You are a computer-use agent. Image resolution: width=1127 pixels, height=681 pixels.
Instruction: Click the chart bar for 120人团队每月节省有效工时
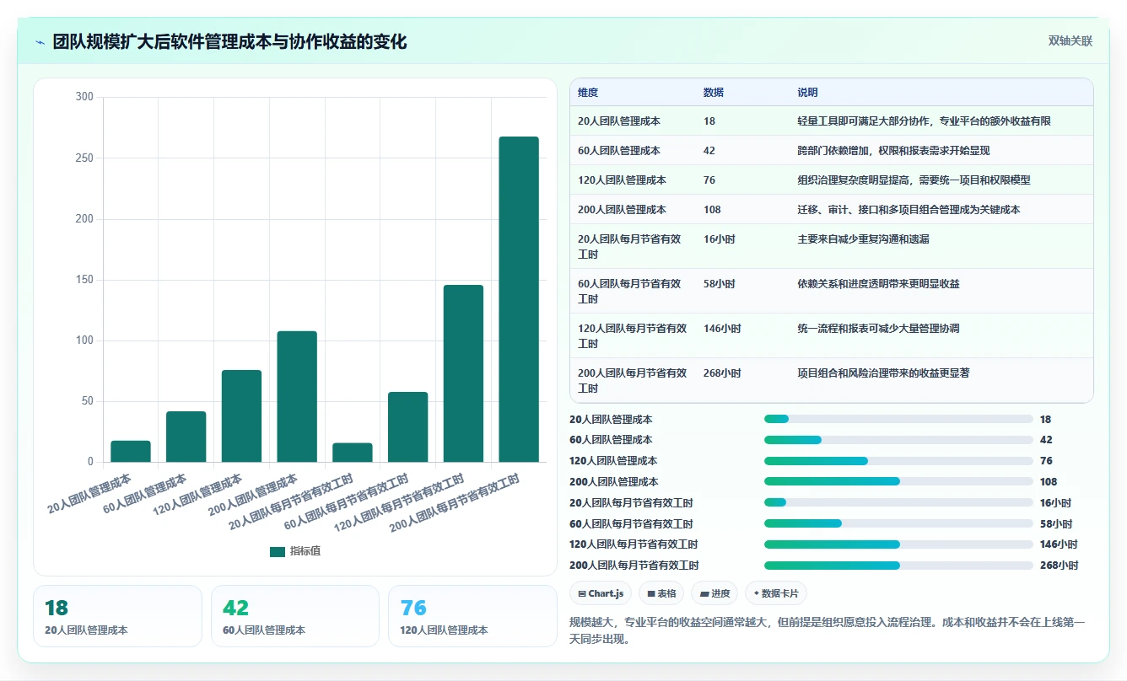463,373
